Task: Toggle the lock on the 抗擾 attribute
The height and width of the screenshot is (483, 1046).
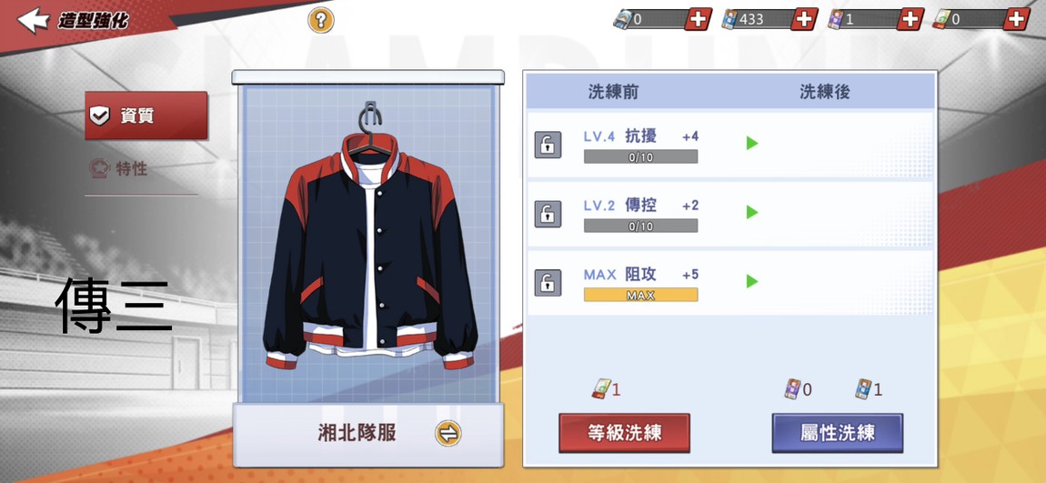Action: tap(548, 145)
